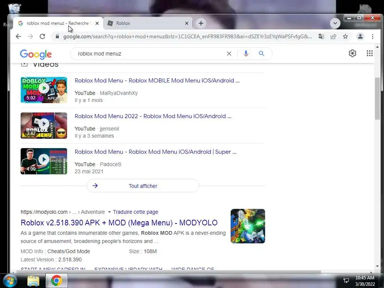
Task: Click the scroll up arrow
Action: pyautogui.click(x=377, y=47)
